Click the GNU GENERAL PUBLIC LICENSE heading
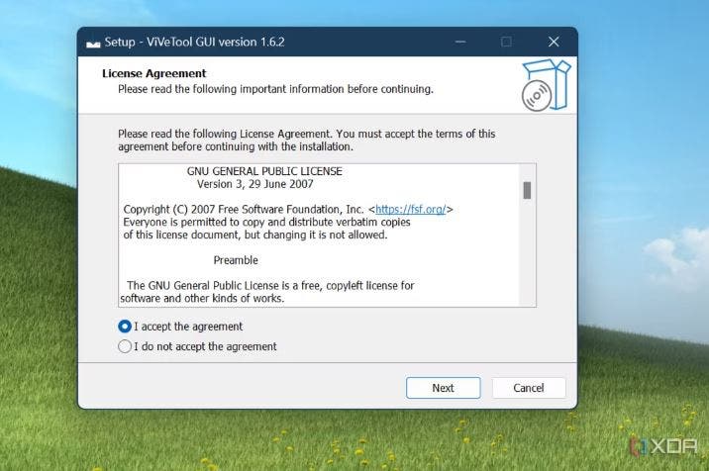The image size is (709, 471). click(264, 171)
